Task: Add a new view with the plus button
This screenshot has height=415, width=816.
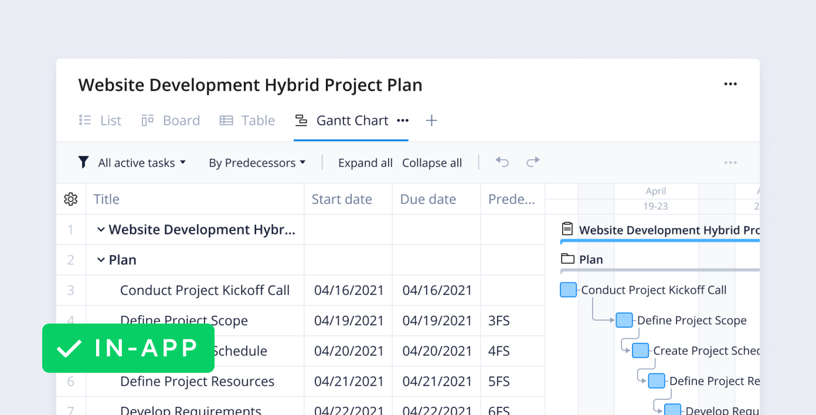Action: [431, 120]
